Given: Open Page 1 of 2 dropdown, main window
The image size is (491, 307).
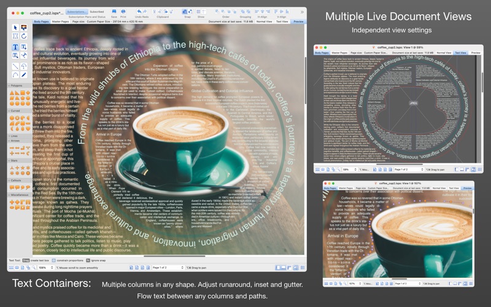Looking at the screenshot, I should click(x=168, y=268).
